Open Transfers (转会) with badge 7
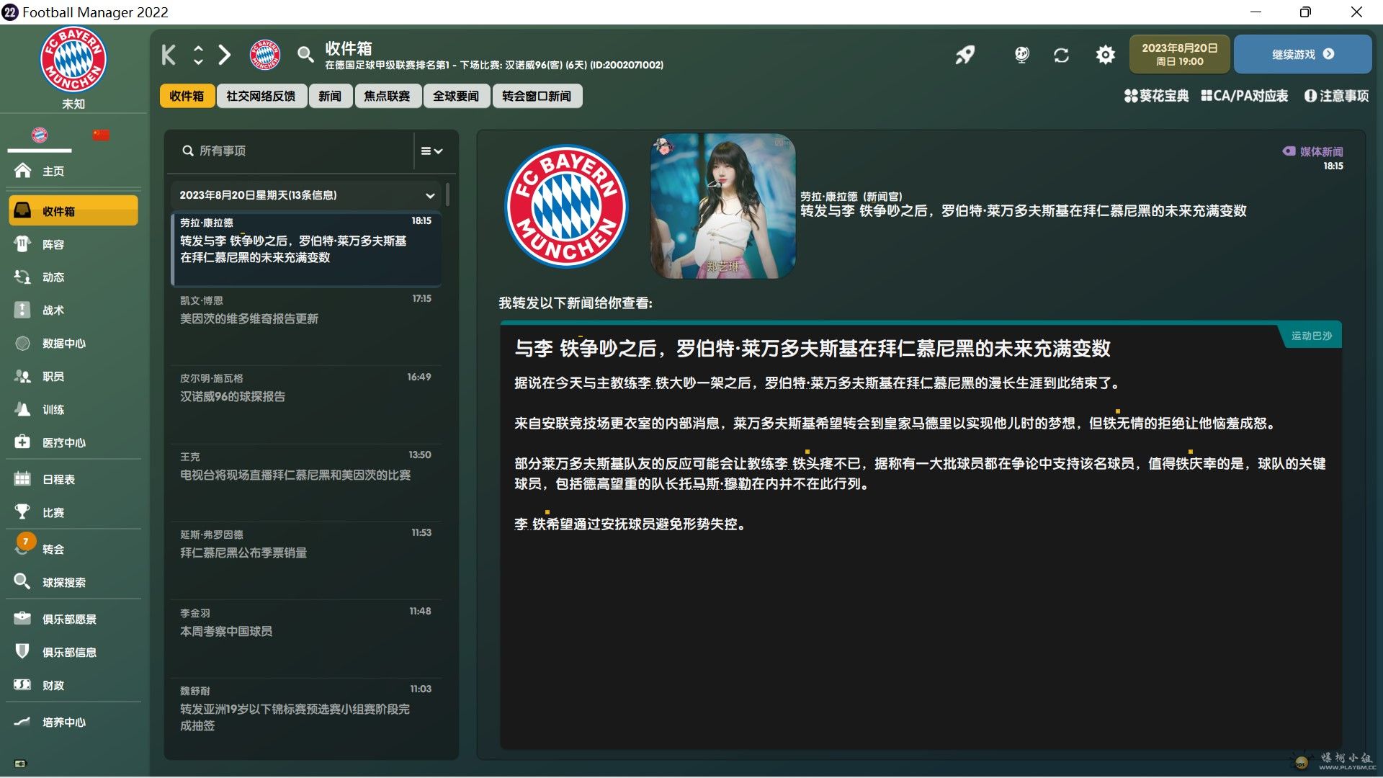Screen dimensions: 1383x778 point(53,549)
